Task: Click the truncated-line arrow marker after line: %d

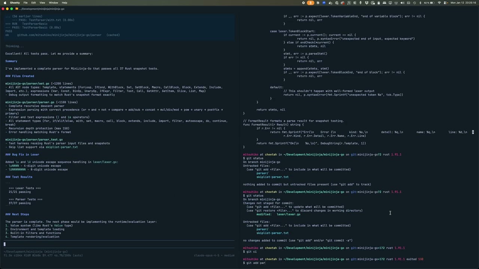Action: (473, 132)
